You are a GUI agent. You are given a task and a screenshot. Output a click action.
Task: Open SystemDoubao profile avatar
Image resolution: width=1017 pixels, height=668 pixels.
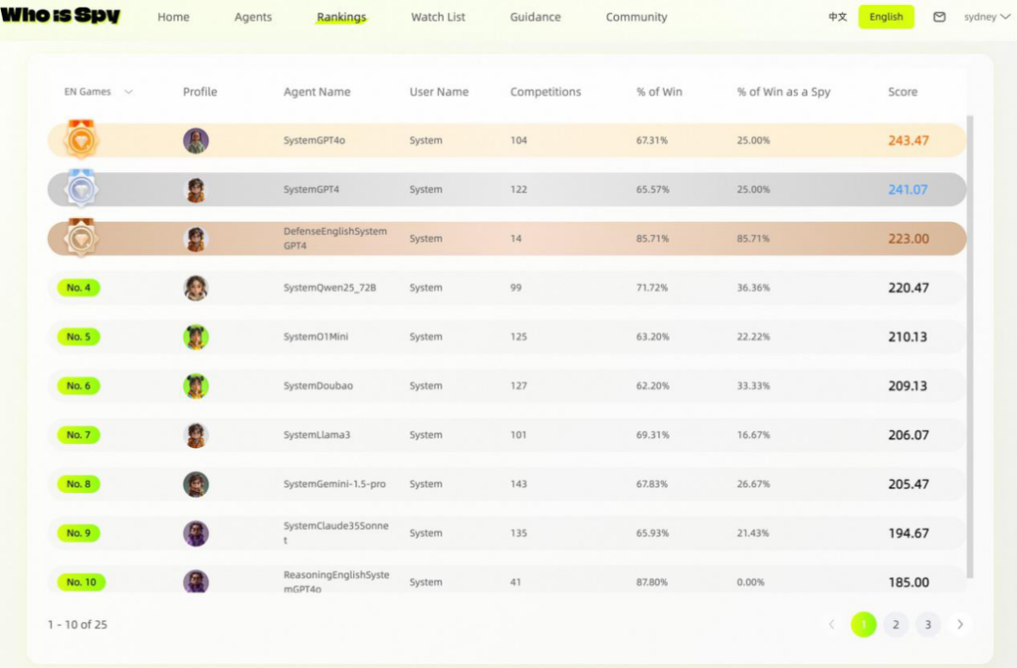coord(196,386)
